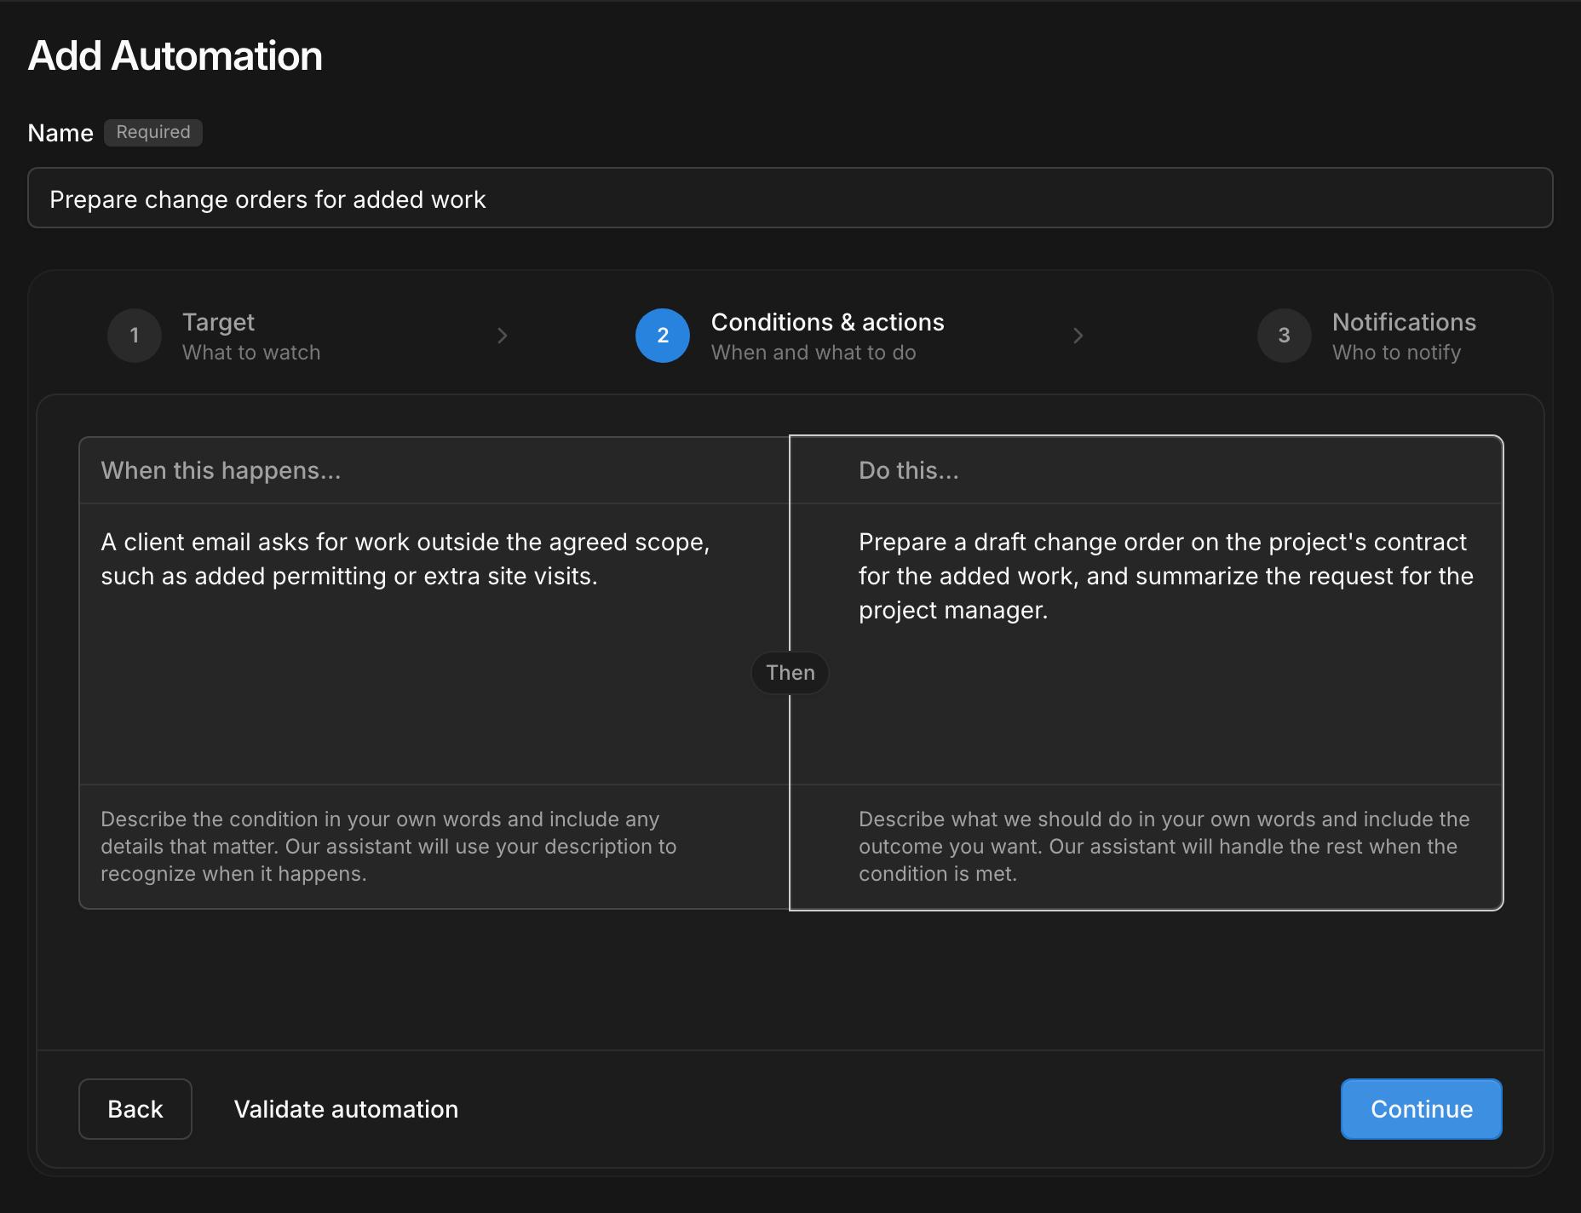Click the 'Who to notify' subtitle
The height and width of the screenshot is (1213, 1581).
coord(1397,353)
